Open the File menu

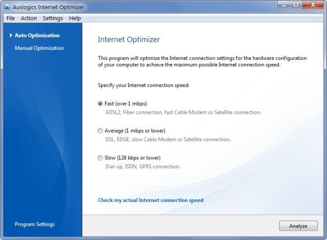coord(10,18)
